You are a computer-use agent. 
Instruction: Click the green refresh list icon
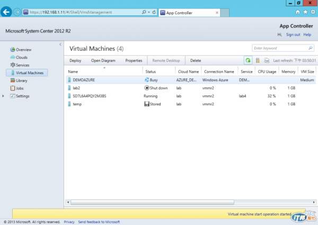[248, 60]
